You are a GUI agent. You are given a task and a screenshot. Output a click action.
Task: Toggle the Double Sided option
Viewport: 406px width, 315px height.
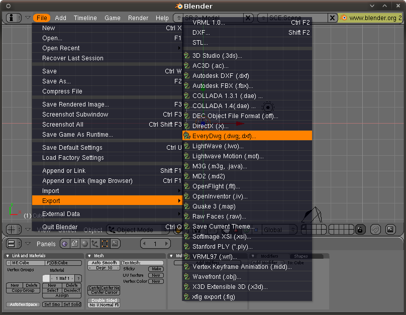click(x=104, y=300)
